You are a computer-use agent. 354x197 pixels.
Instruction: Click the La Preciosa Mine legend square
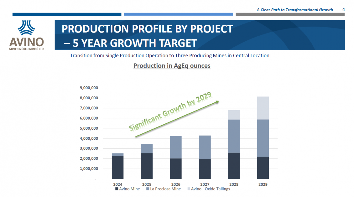click(x=148, y=189)
